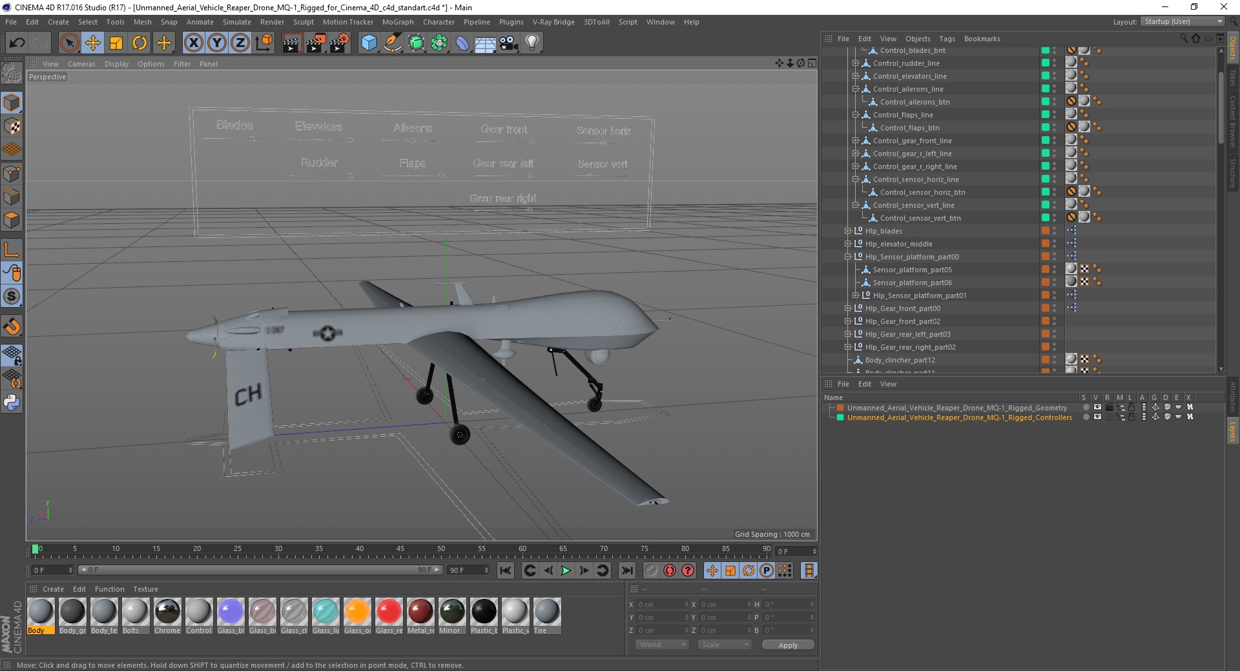Viewport: 1240px width, 671px height.
Task: Switch to Polygons mode
Action: [x=12, y=220]
